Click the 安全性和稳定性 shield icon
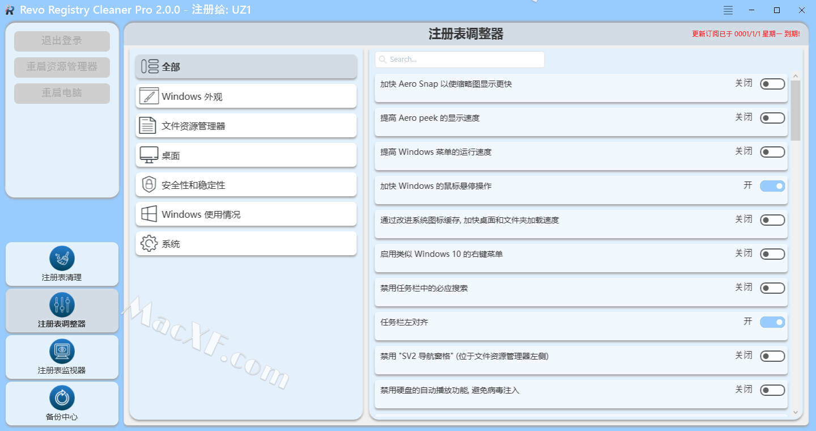 (148, 185)
